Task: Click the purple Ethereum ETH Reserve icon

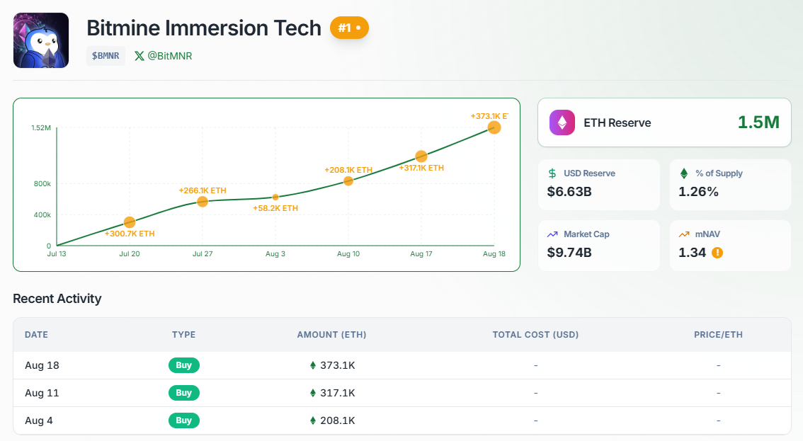Action: pos(562,122)
